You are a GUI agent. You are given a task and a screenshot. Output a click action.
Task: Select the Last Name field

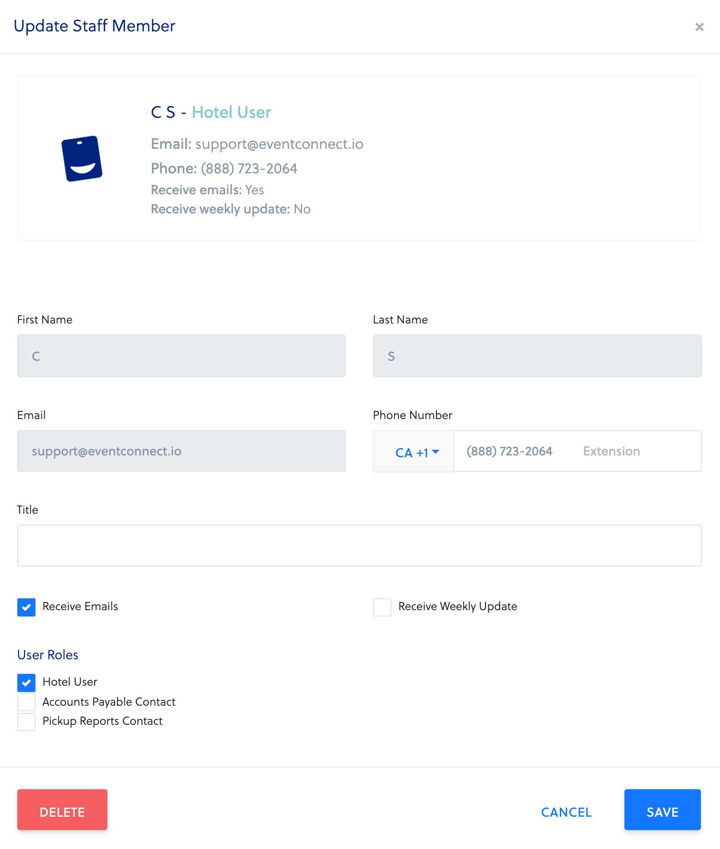point(537,356)
